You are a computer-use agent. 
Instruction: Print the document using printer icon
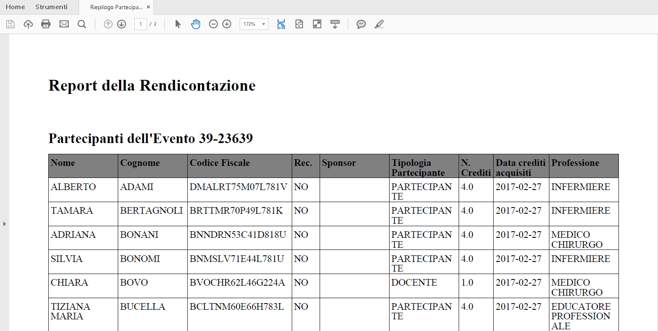pyautogui.click(x=46, y=24)
